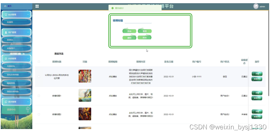
Task: Click the 用户姓名1 cell
Action: (x=225, y=96)
